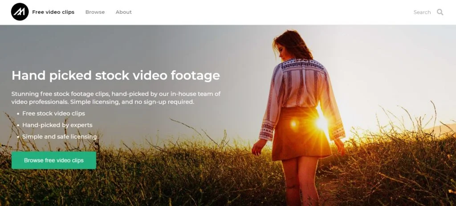Click the 'Stunning free stock footage clips' paragraph
Screen dimensions: 456x206
116,98
